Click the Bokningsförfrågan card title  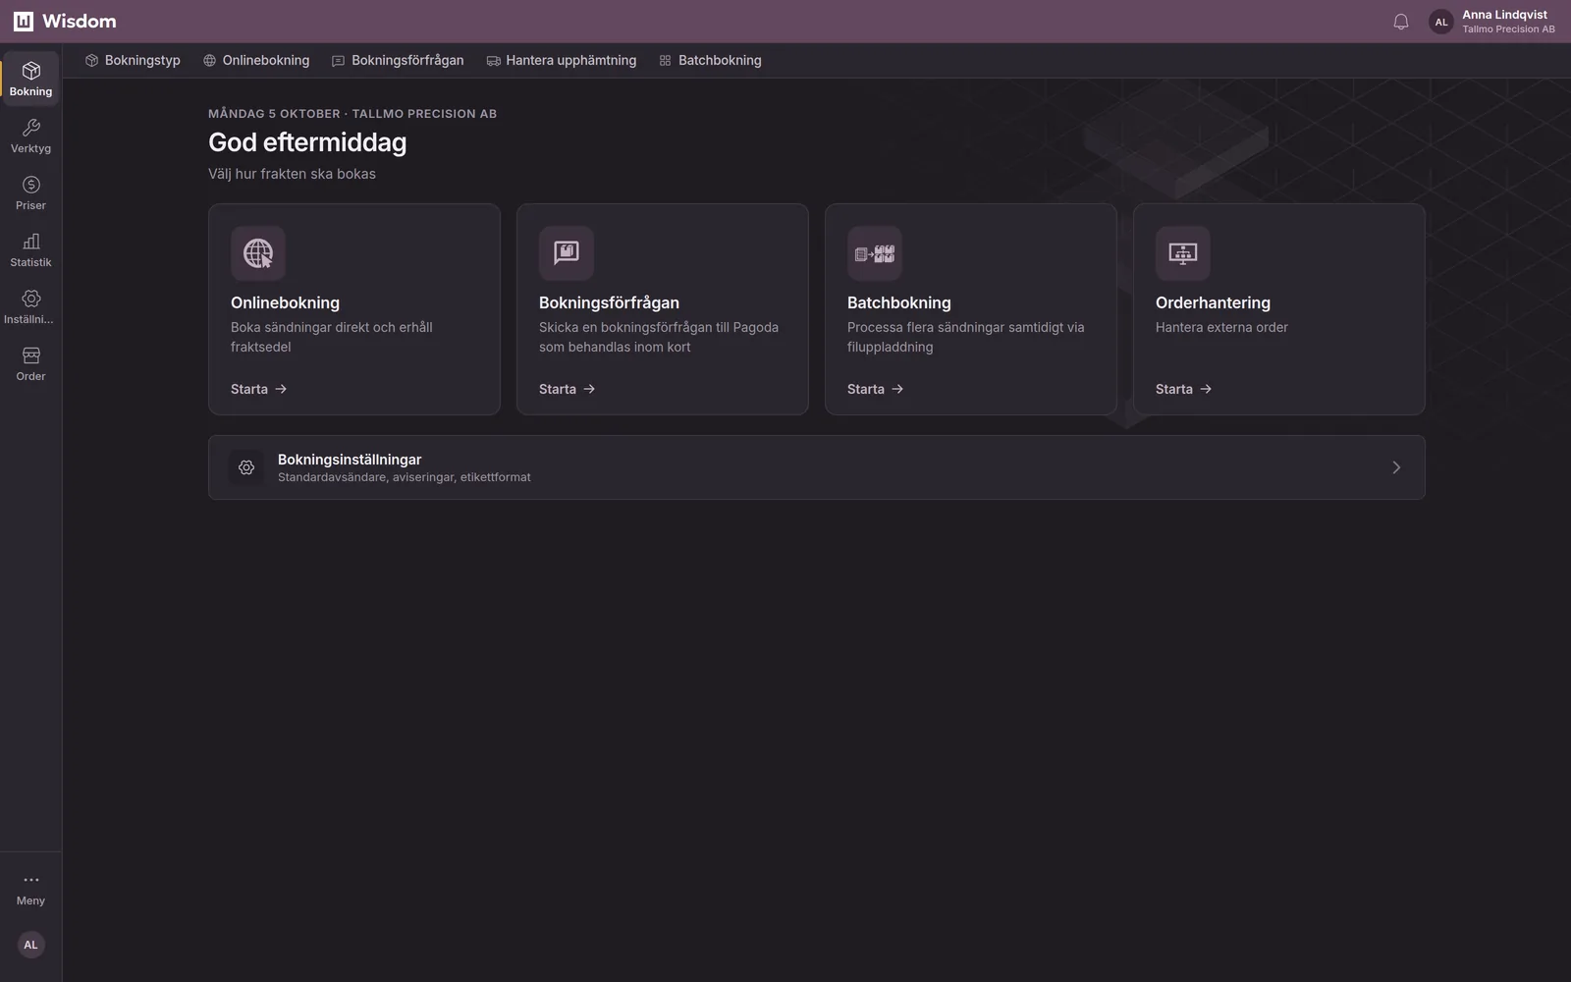609,302
